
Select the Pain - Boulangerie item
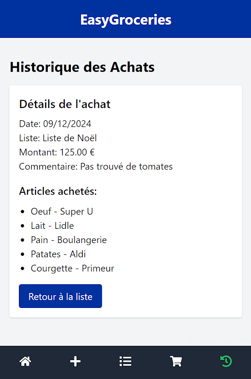click(x=69, y=240)
